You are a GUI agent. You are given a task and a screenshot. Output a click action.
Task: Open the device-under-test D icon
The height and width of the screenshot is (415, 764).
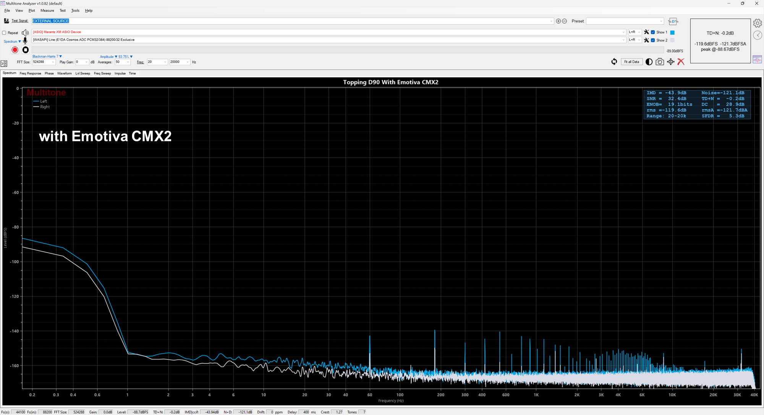(x=673, y=21)
